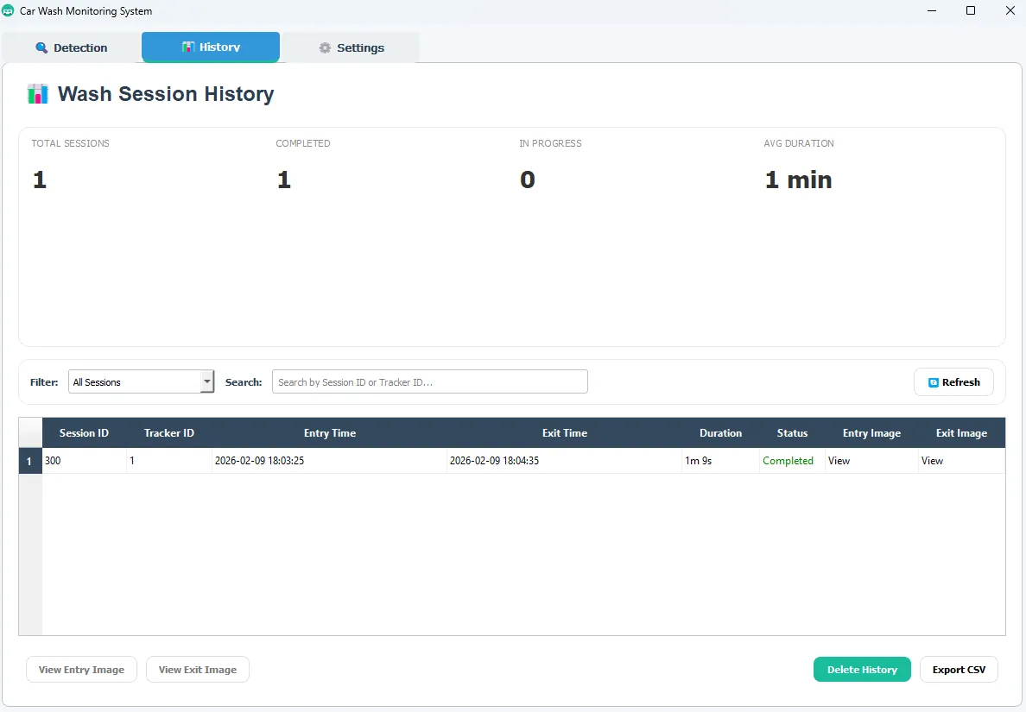Maximize the Car Wash Monitoring window
1026x712 pixels.
click(971, 11)
